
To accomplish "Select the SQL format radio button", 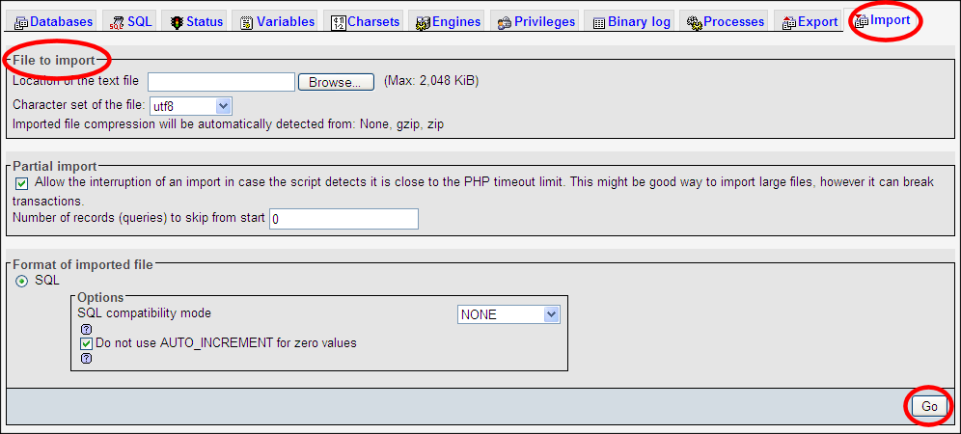I will click(22, 281).
